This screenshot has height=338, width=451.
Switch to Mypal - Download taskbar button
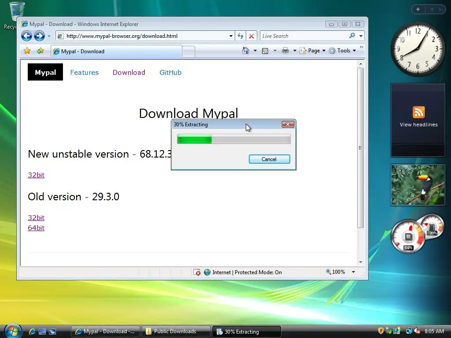(x=106, y=331)
